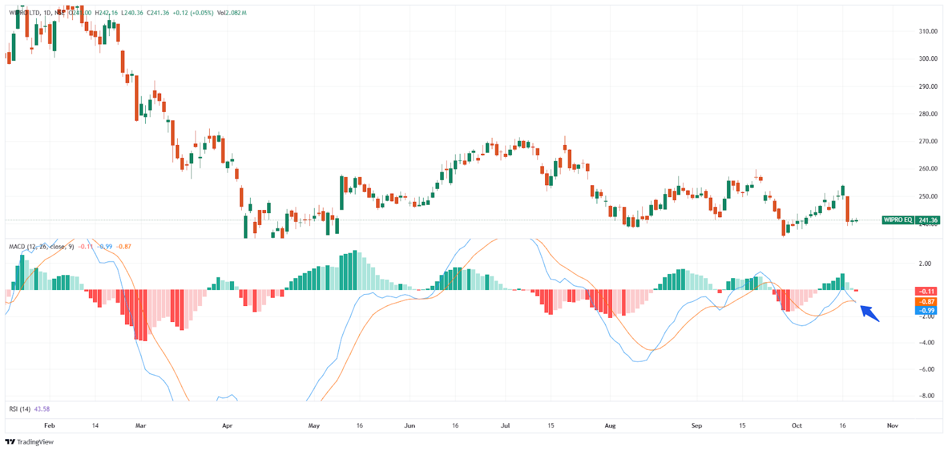Click the Vol 2.082M volume readout
The width and height of the screenshot is (948, 451).
click(x=232, y=12)
